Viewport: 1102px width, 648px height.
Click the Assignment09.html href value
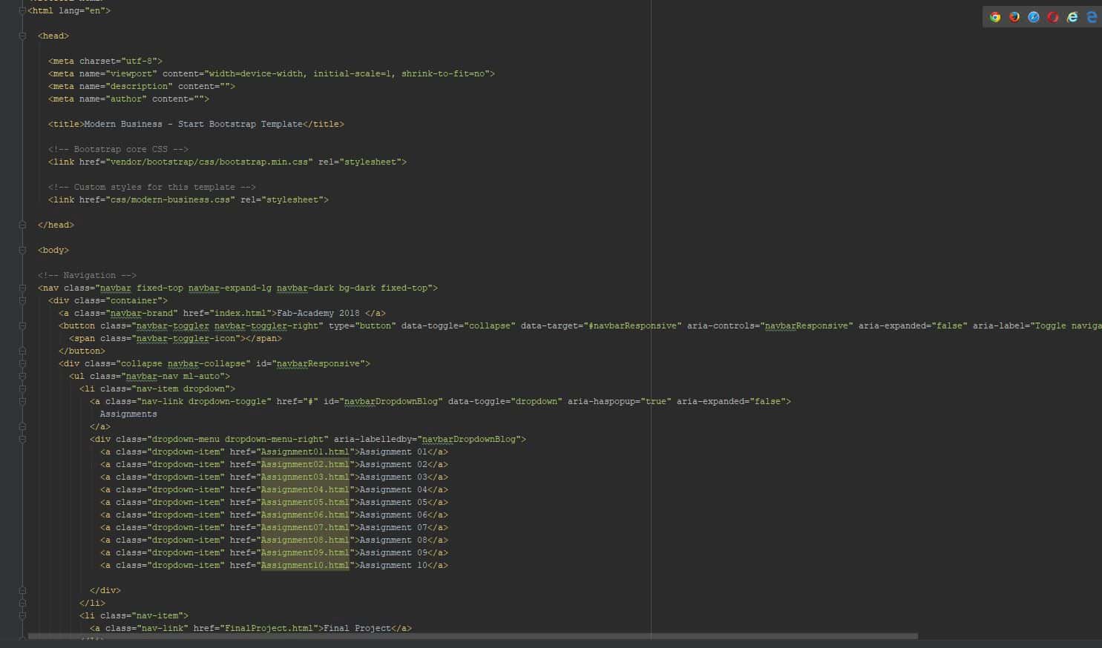[x=305, y=552]
